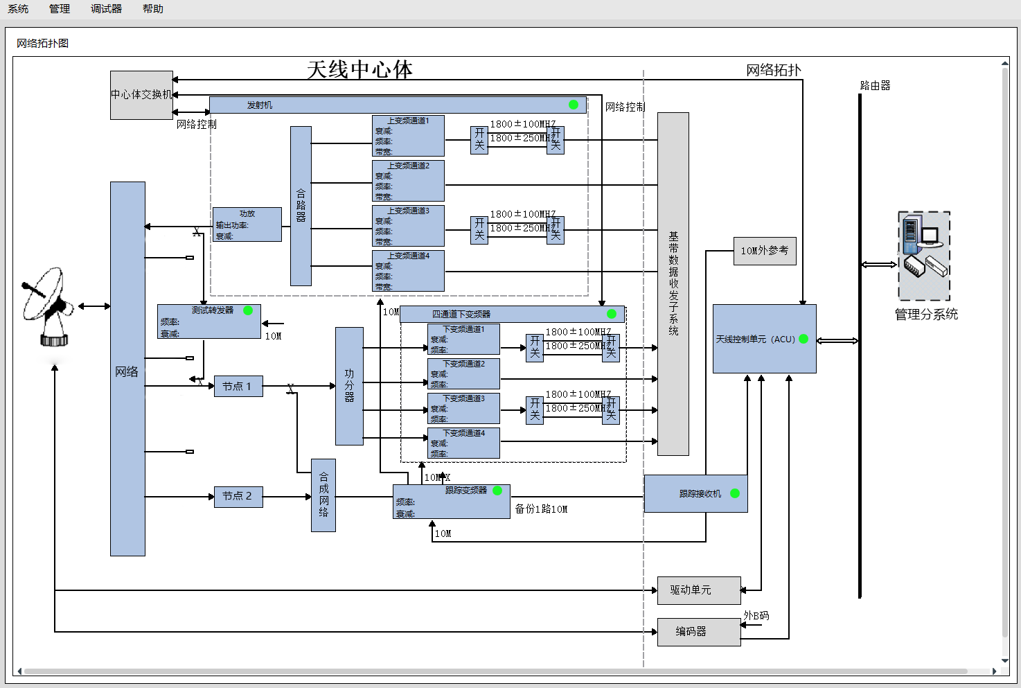Click the 网络 tall block
The width and height of the screenshot is (1021, 688).
tap(127, 369)
